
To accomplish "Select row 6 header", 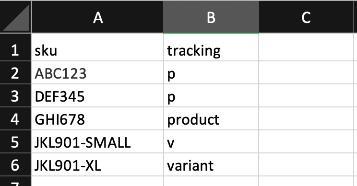I will point(15,164).
